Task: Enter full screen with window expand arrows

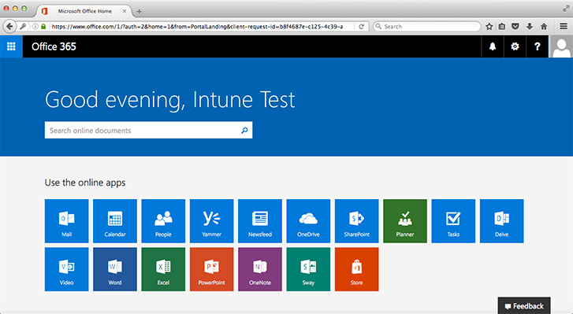Action: tap(566, 9)
